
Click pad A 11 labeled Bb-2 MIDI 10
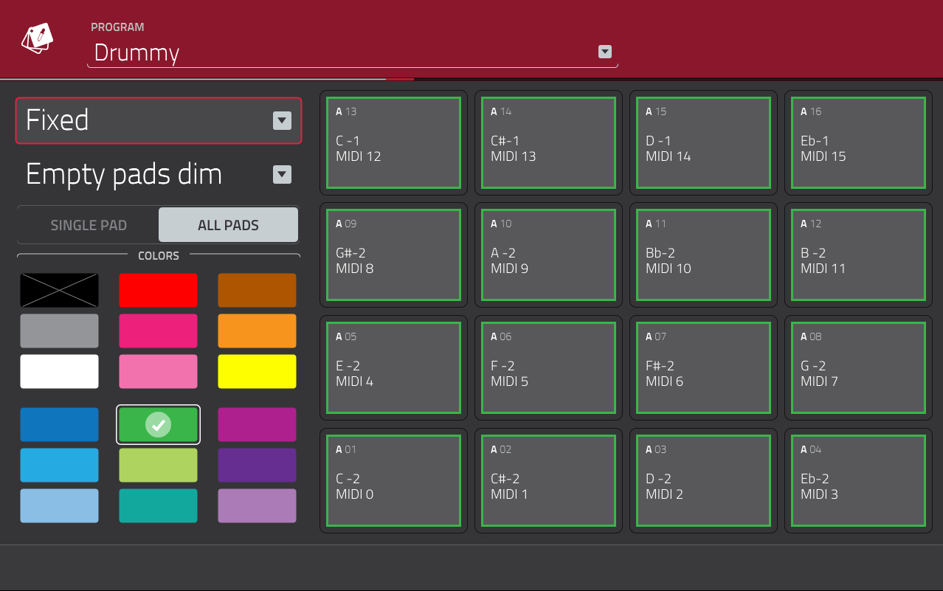pyautogui.click(x=703, y=255)
